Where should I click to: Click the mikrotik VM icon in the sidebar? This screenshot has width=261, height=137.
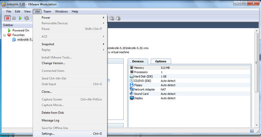point(14,40)
